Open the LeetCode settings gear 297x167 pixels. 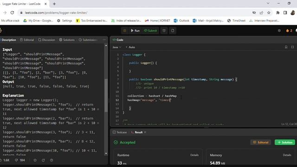coord(279,31)
